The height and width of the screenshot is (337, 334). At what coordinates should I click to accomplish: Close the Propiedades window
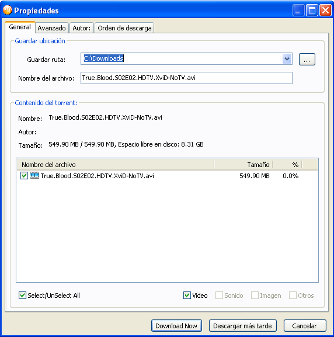point(325,10)
